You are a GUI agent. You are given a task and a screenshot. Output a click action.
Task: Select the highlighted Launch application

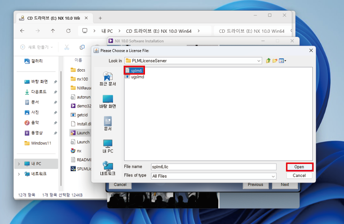pos(80,133)
